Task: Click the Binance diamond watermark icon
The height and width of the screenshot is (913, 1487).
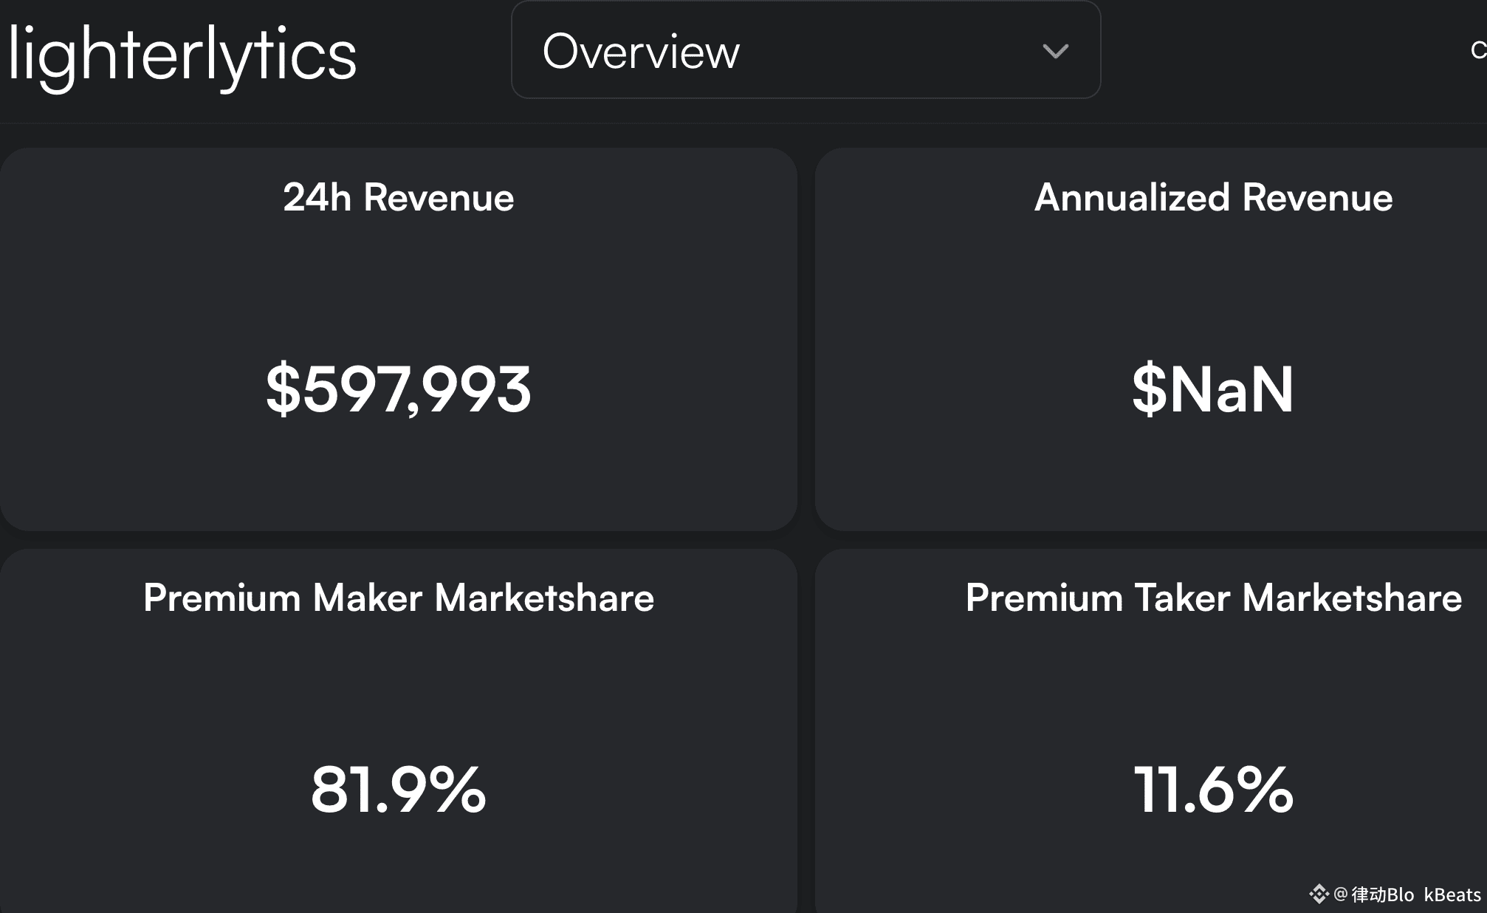Action: (x=1319, y=895)
